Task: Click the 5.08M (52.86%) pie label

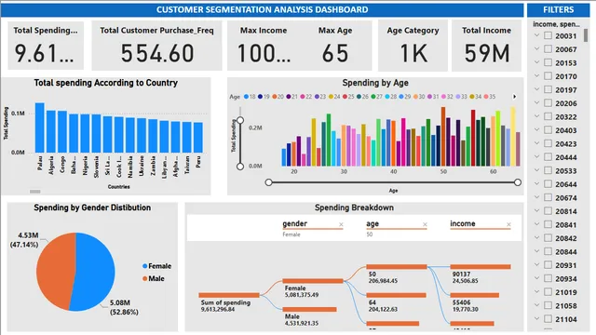Action: [x=124, y=307]
